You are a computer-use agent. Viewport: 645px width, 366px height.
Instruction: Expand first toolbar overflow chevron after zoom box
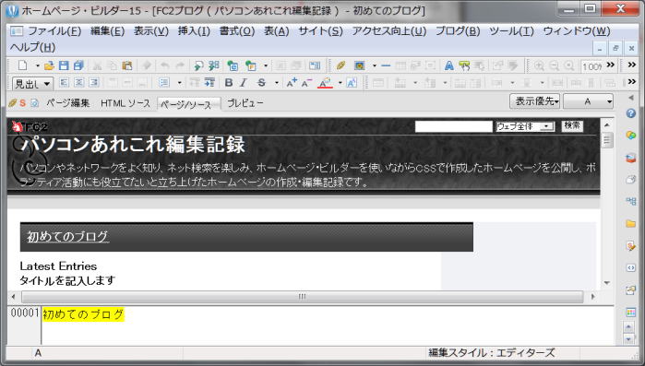pyautogui.click(x=611, y=65)
